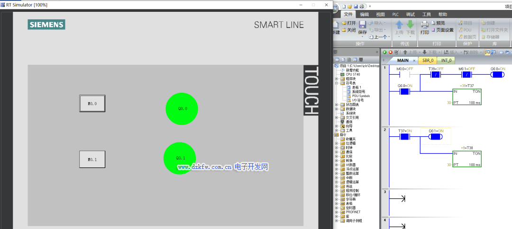Toggle the M0.0 normally open contact
The height and width of the screenshot is (229, 512).
pyautogui.click(x=402, y=75)
